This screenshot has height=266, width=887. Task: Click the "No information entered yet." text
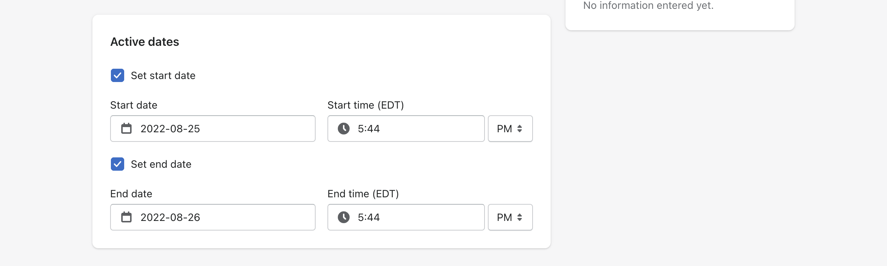(648, 6)
